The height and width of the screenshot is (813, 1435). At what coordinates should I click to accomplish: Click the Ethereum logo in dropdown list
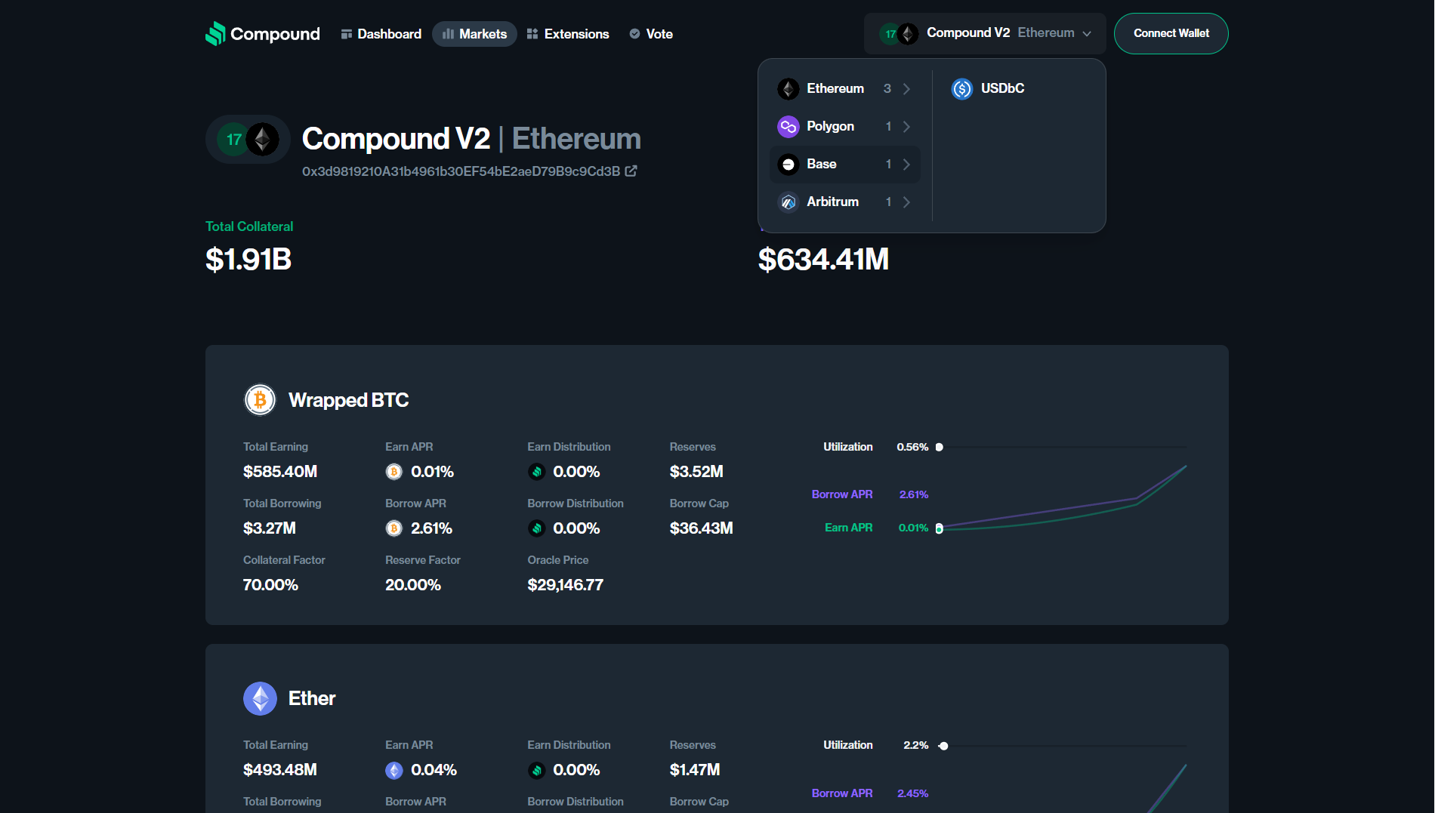coord(788,89)
